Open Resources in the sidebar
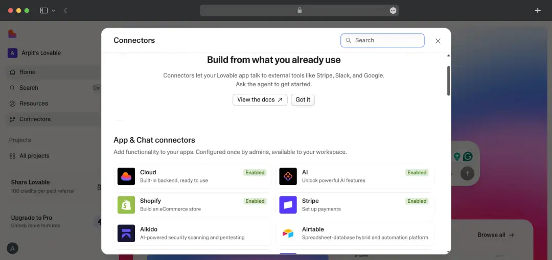The width and height of the screenshot is (552, 260). click(53, 103)
